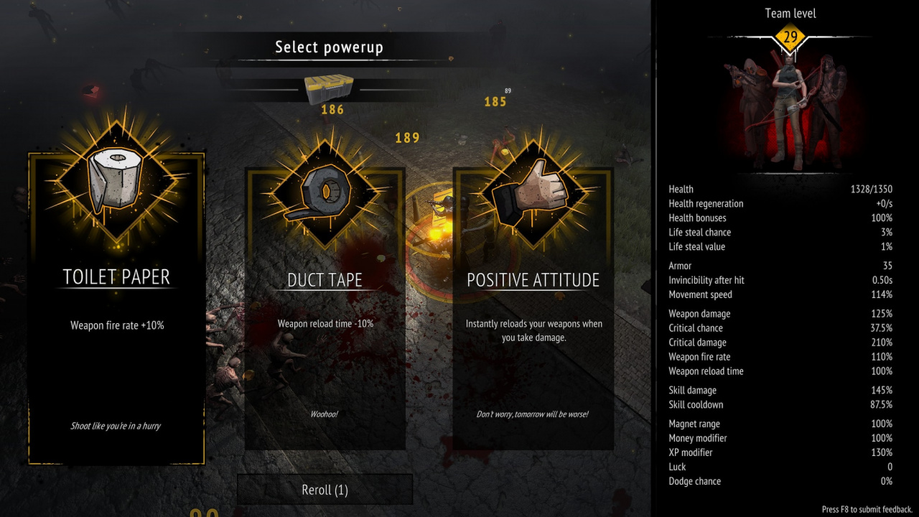919x517 pixels.
Task: Use the Reroll (1) button
Action: click(x=325, y=490)
